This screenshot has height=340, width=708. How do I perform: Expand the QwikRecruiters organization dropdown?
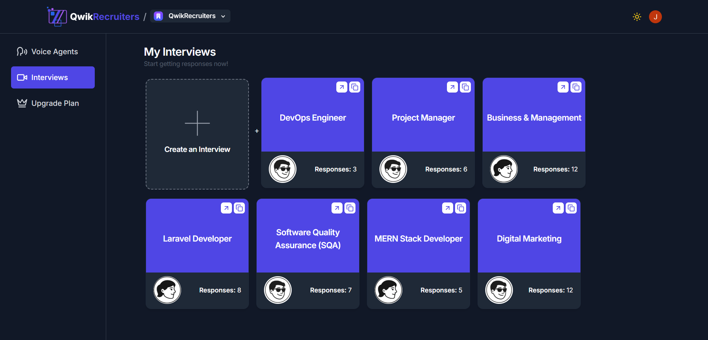[190, 16]
